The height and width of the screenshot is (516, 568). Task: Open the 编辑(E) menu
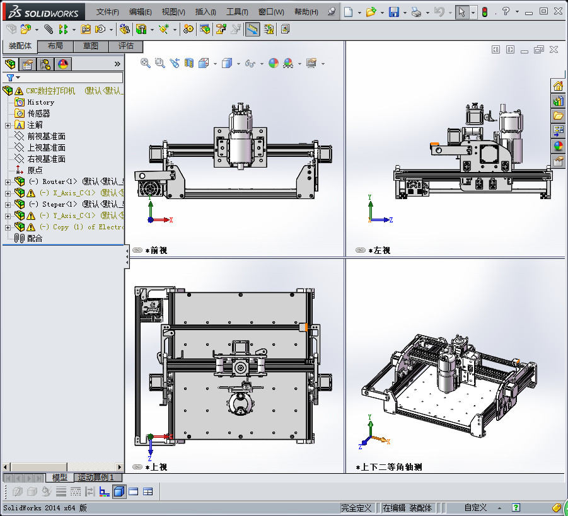click(141, 12)
